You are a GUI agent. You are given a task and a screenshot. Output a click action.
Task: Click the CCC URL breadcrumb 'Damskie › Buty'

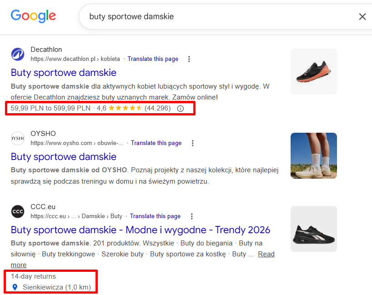click(102, 216)
